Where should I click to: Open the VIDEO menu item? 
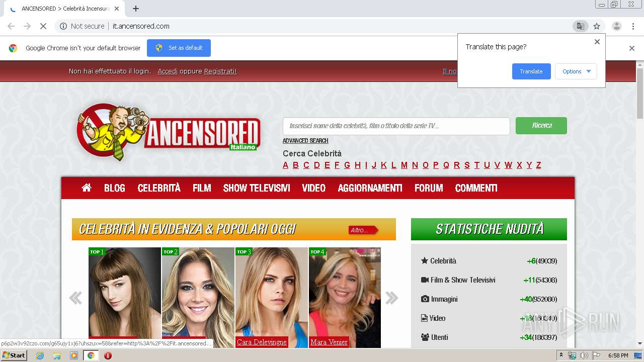click(314, 188)
